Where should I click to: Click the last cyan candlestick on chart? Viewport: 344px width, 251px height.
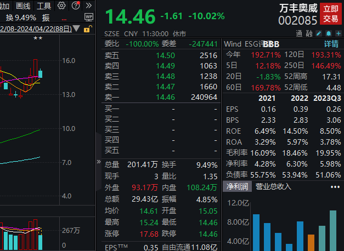click(40, 73)
